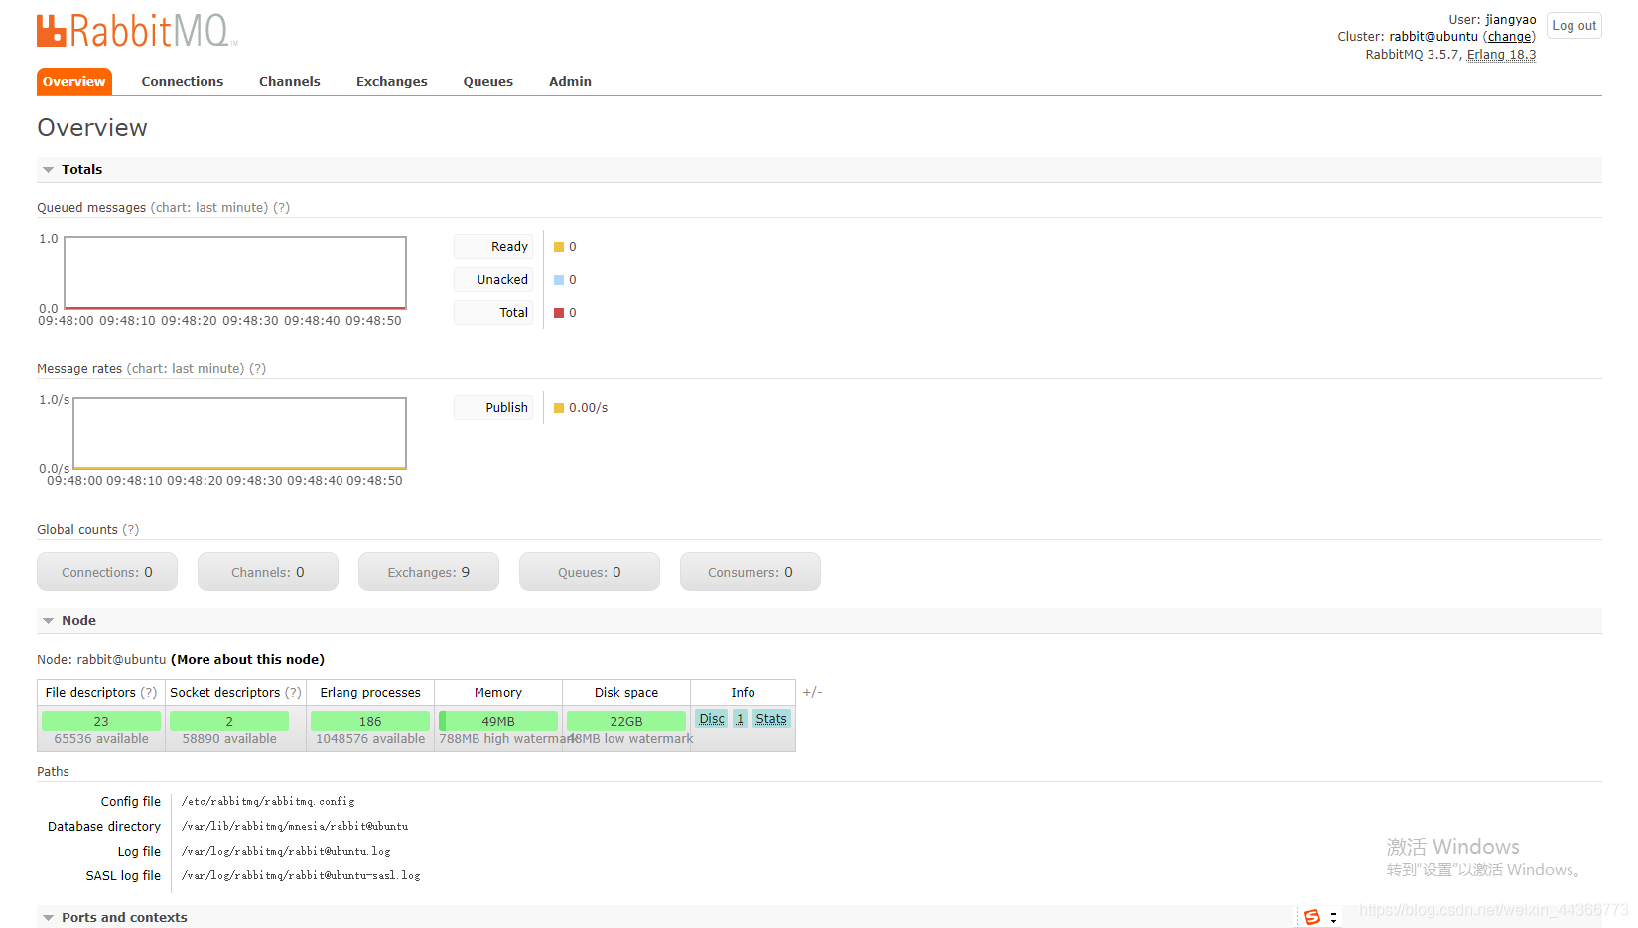Click the '58890 available' text

click(x=229, y=739)
